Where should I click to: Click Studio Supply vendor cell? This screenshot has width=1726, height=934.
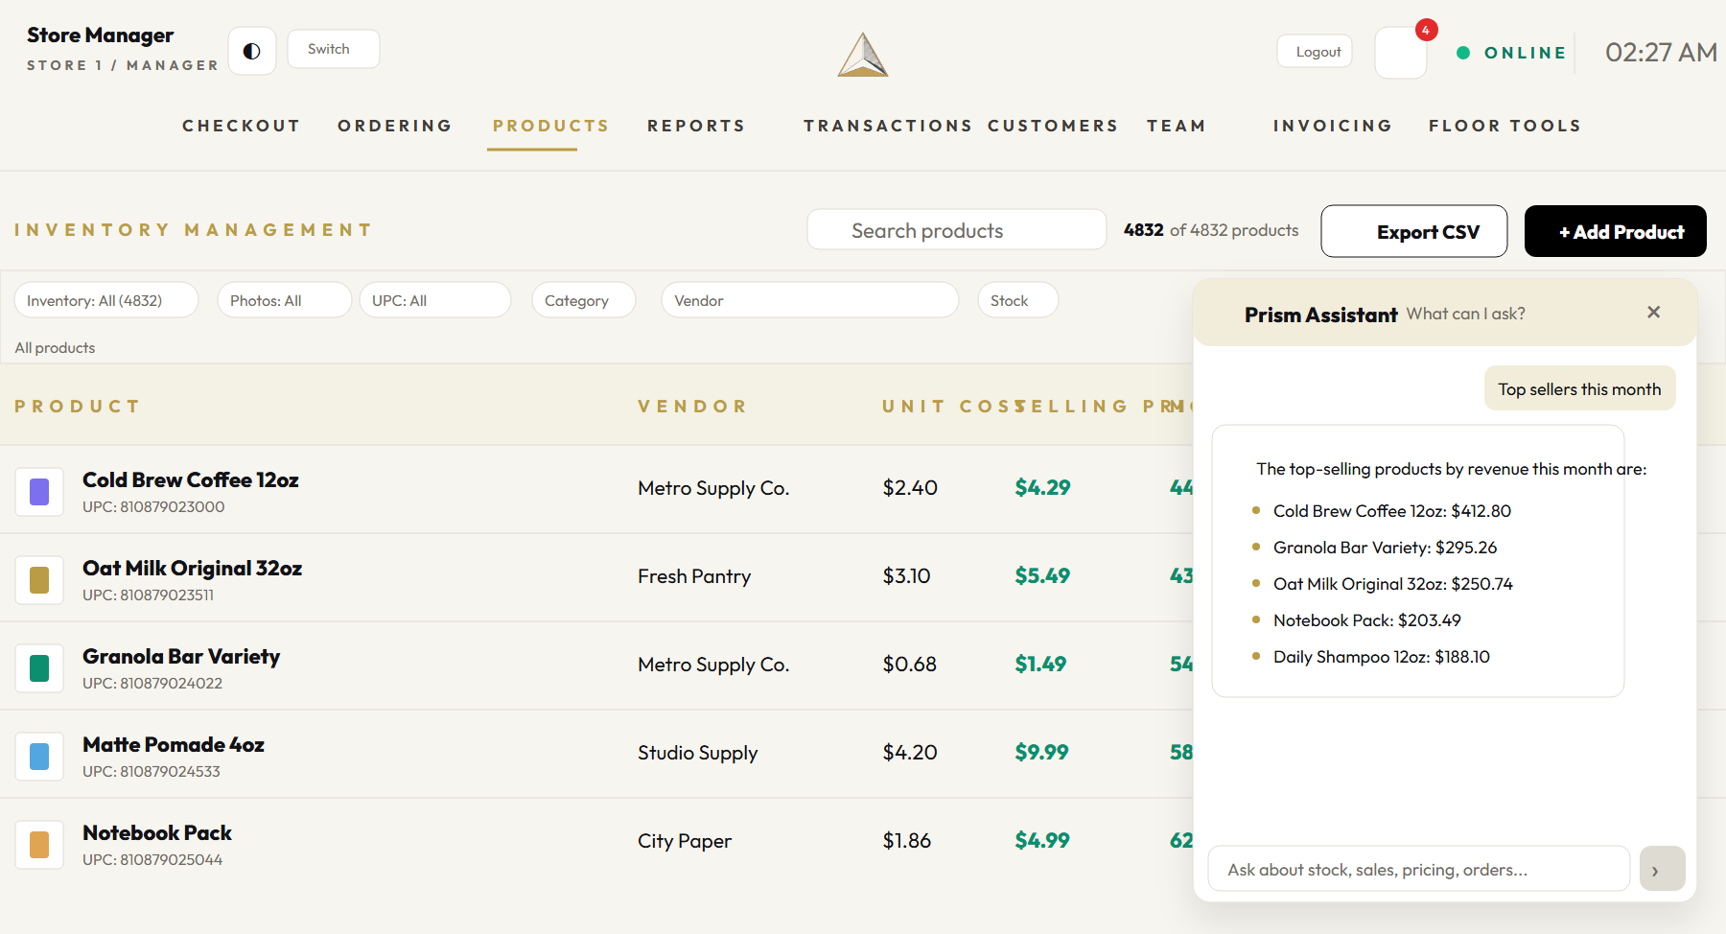(x=697, y=753)
